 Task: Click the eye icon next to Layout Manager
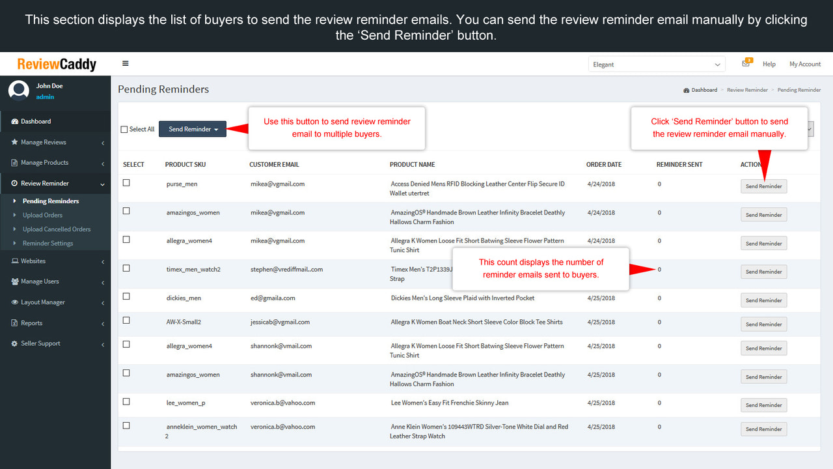tap(14, 302)
